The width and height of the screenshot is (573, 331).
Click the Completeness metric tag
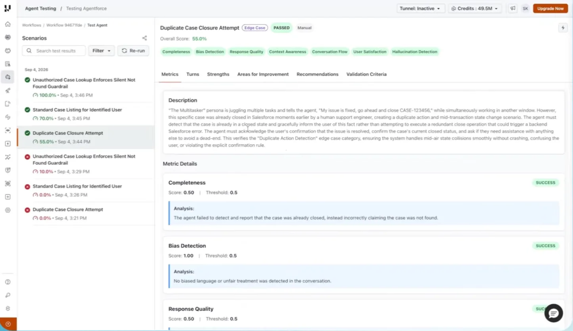176,52
